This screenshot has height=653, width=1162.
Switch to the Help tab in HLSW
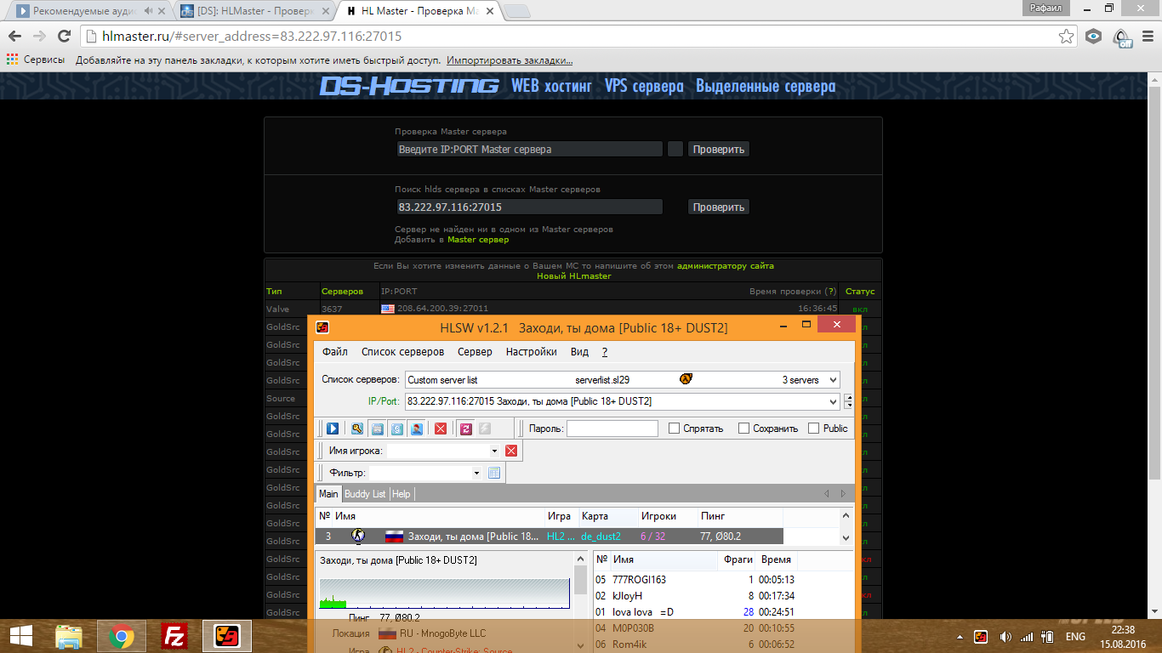402,494
